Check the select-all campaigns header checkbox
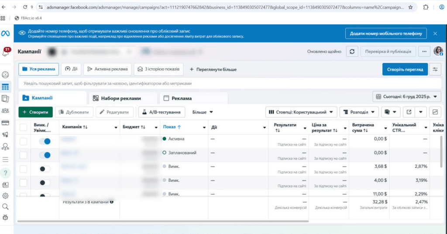 tap(24, 127)
